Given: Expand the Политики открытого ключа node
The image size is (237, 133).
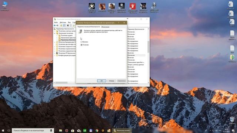Looking at the screenshot, I should pos(55,47).
